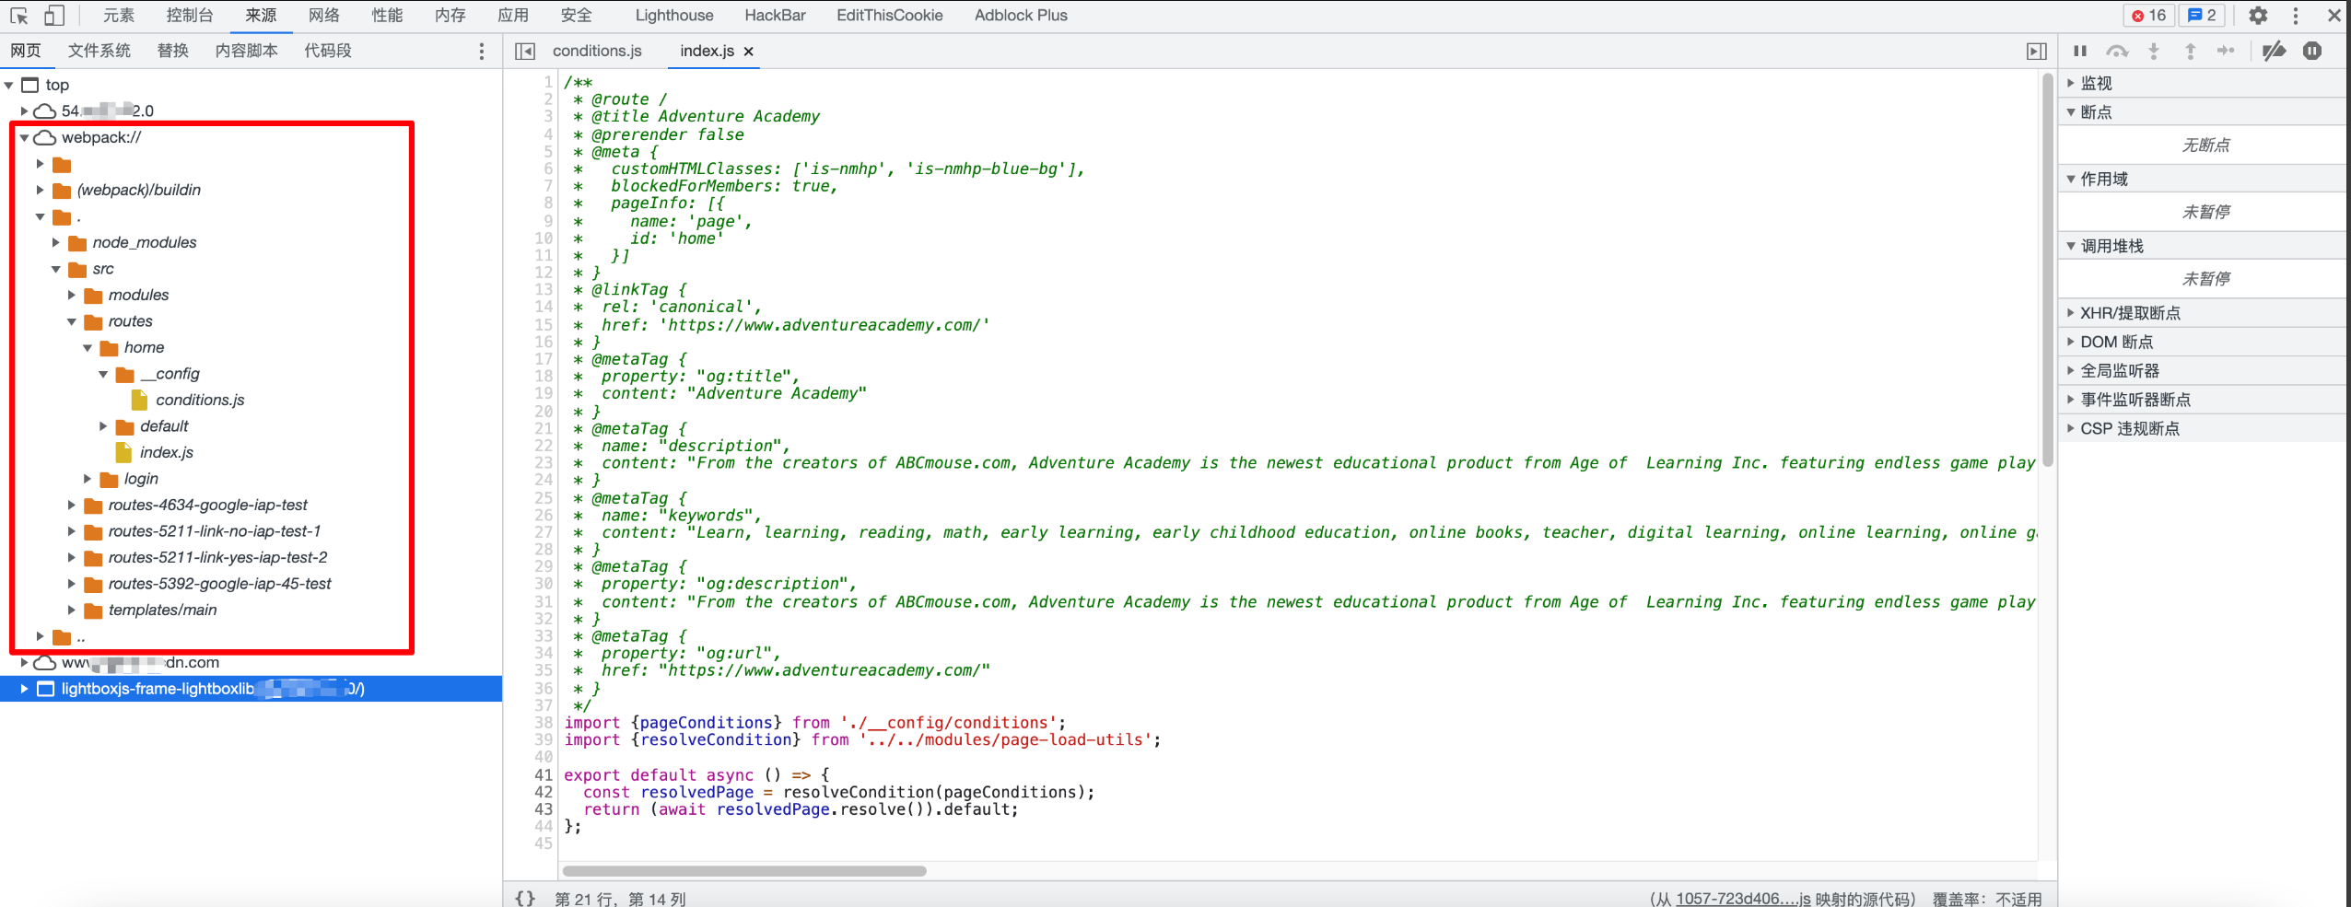Hide the file navigator sidebar icon
The height and width of the screenshot is (907, 2351).
[x=525, y=52]
